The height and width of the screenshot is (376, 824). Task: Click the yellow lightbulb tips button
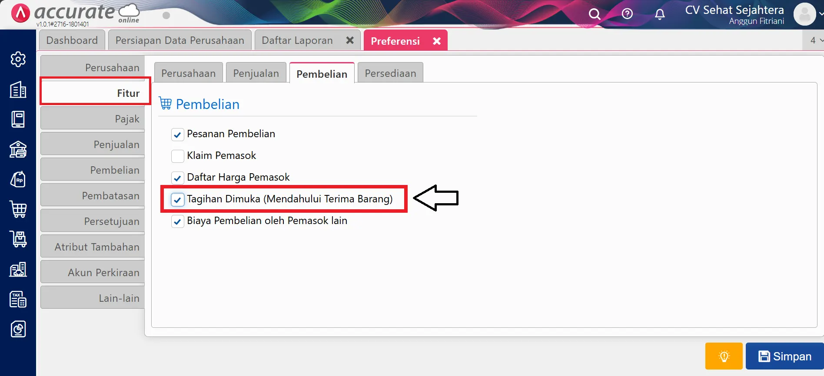click(724, 356)
